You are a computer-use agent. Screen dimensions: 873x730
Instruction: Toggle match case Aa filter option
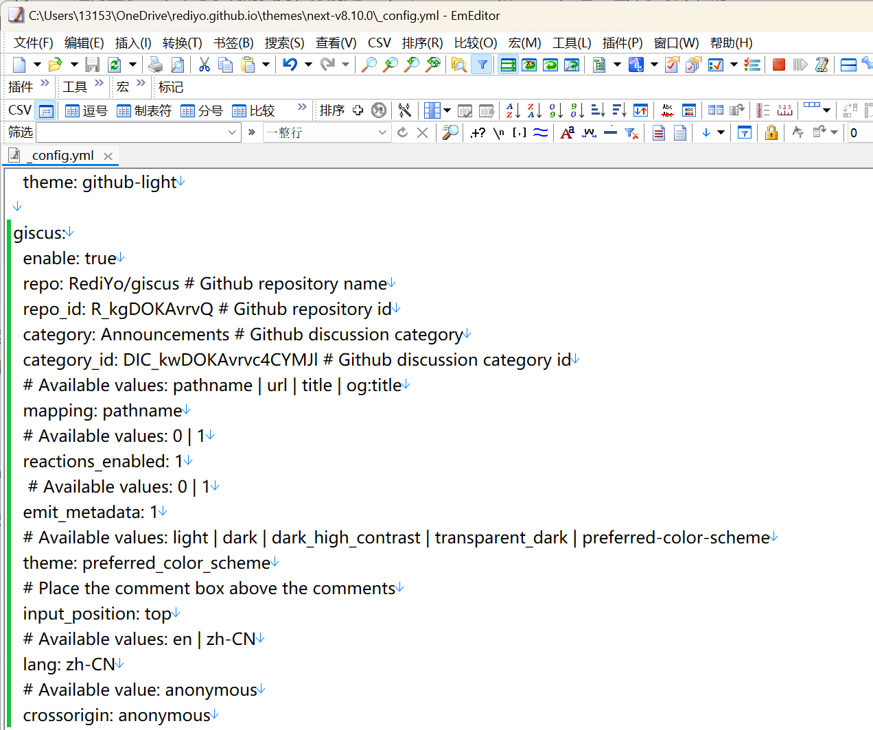(568, 132)
